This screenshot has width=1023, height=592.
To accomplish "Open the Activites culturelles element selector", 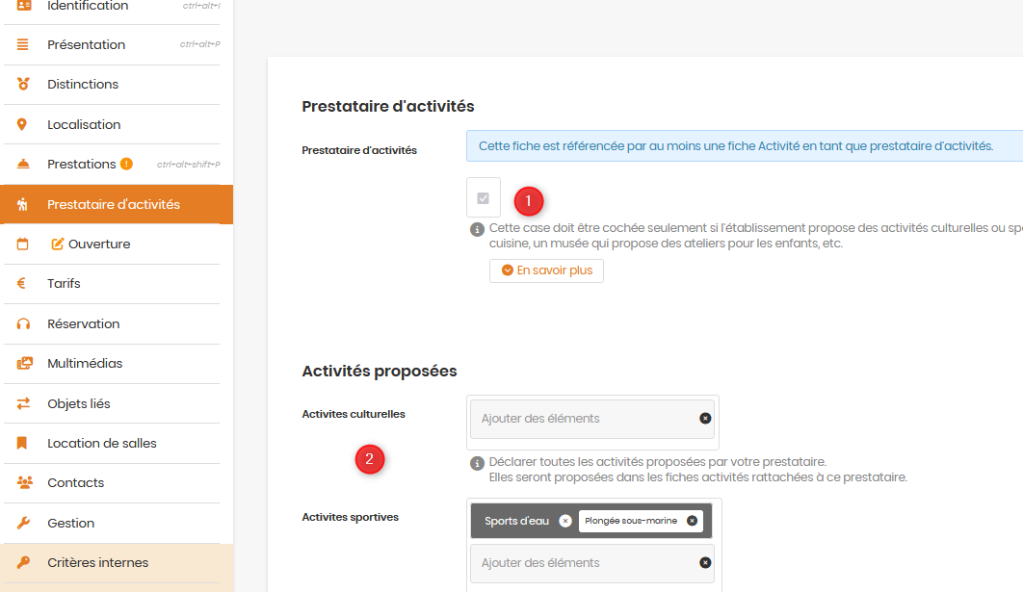I will (584, 419).
